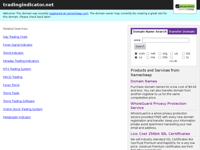
Task: Open the 'registered at namecheap.com' link
Action: [x=69, y=13]
